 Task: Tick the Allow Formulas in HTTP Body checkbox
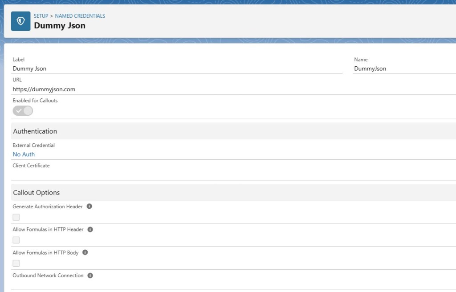(16, 263)
